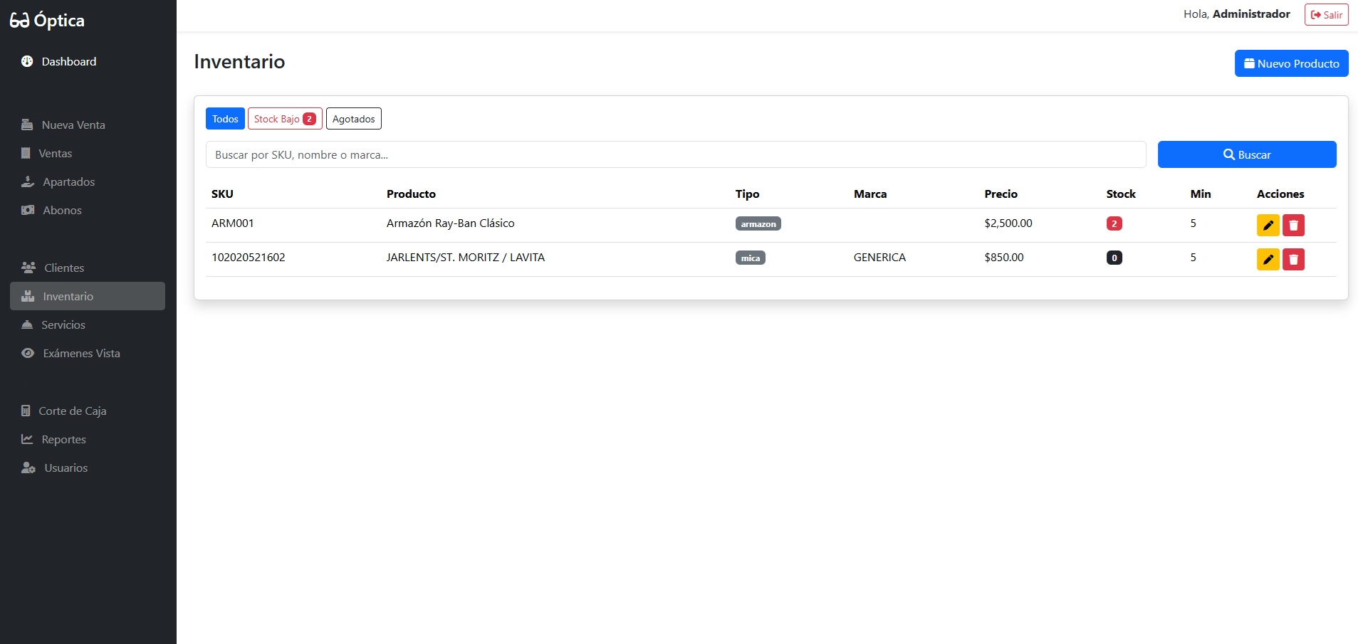The image size is (1358, 644).
Task: Click the Usuarios user-gear icon
Action: pos(28,468)
